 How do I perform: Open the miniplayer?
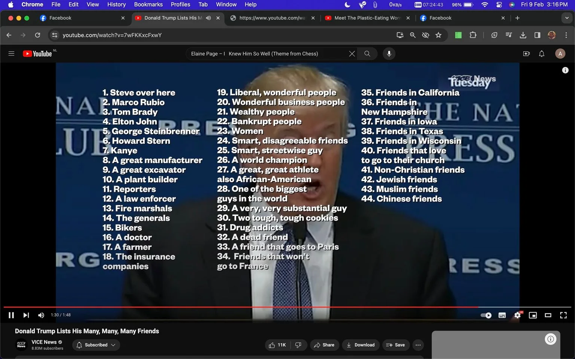pyautogui.click(x=533, y=315)
